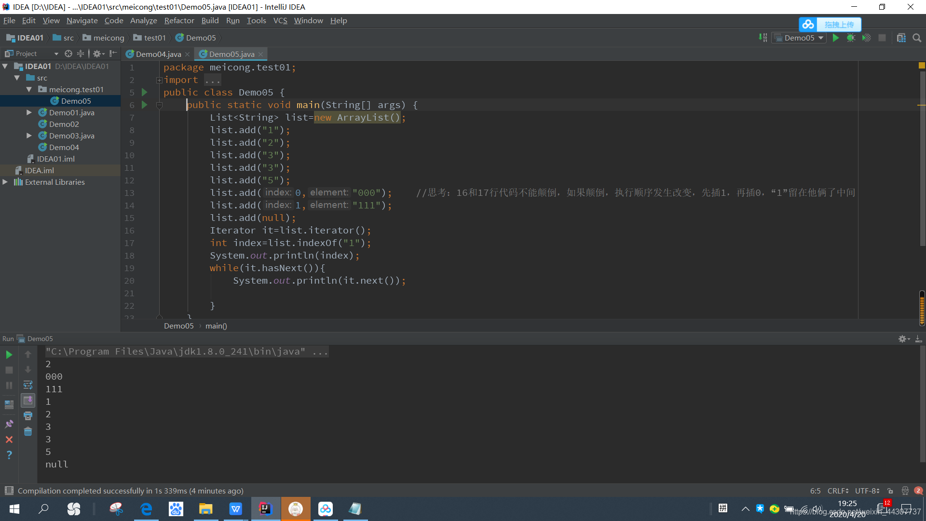Run Demo05 with the green toolbar arrow

pyautogui.click(x=836, y=38)
